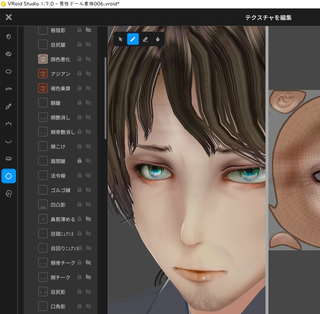Toggle lock on 法令線 layer

coord(80,175)
